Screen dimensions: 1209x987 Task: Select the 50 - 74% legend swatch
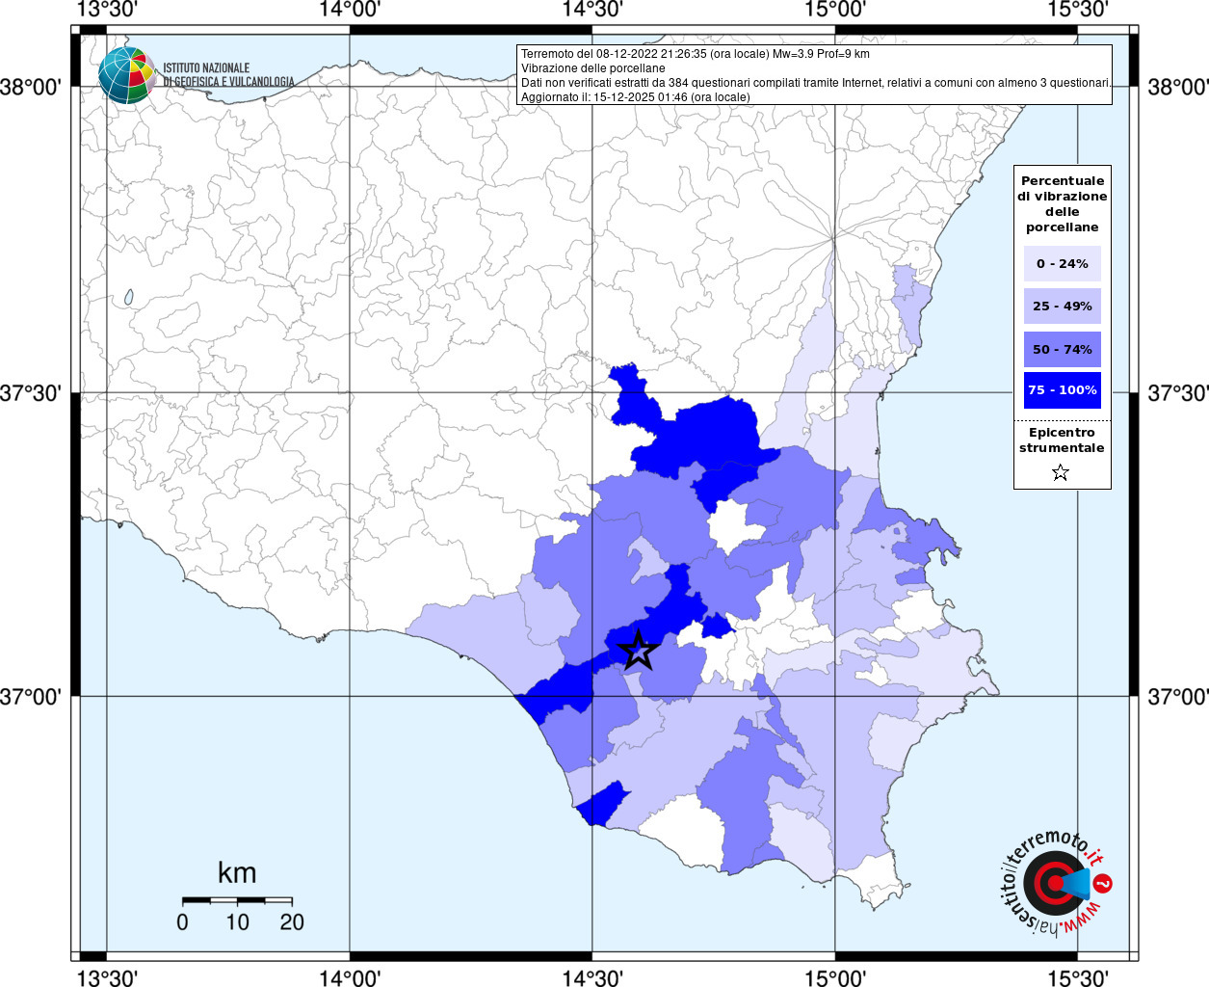click(1062, 349)
